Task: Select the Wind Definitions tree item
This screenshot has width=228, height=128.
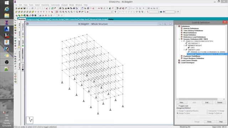Action: [190, 33]
